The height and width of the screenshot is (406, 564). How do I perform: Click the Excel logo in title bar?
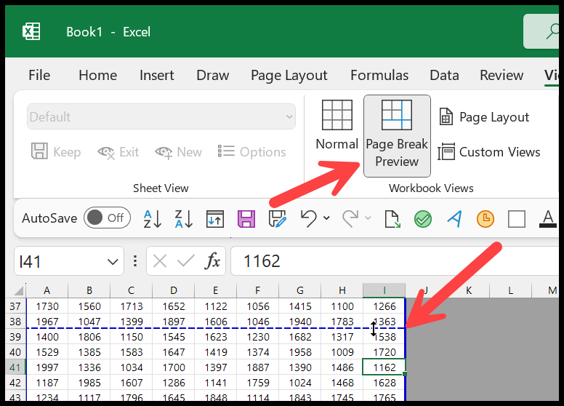31,31
